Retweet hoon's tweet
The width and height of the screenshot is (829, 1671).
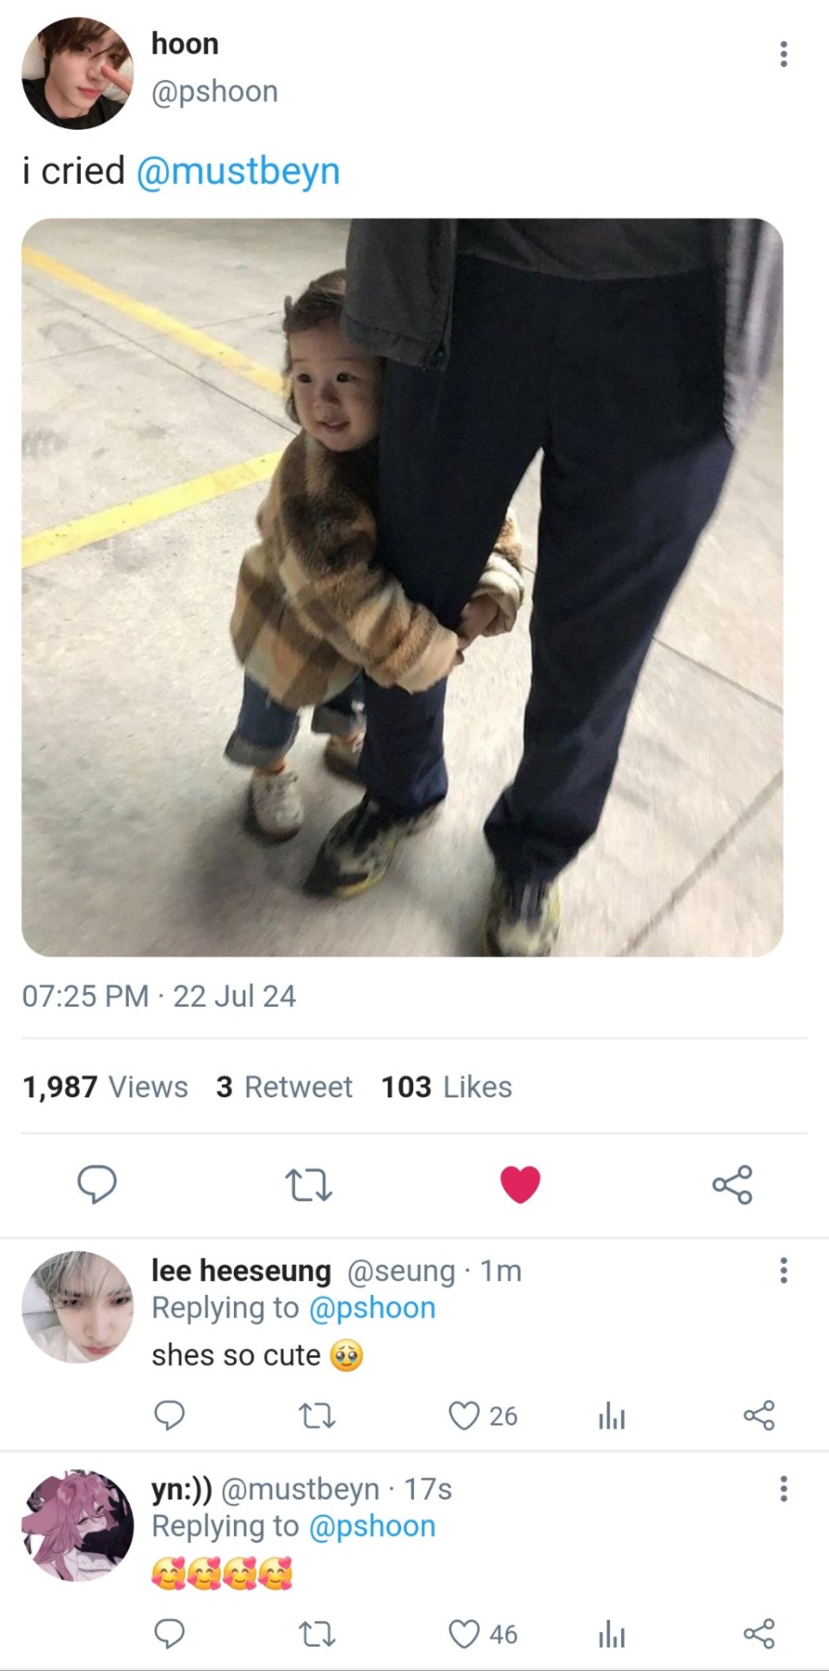309,1184
